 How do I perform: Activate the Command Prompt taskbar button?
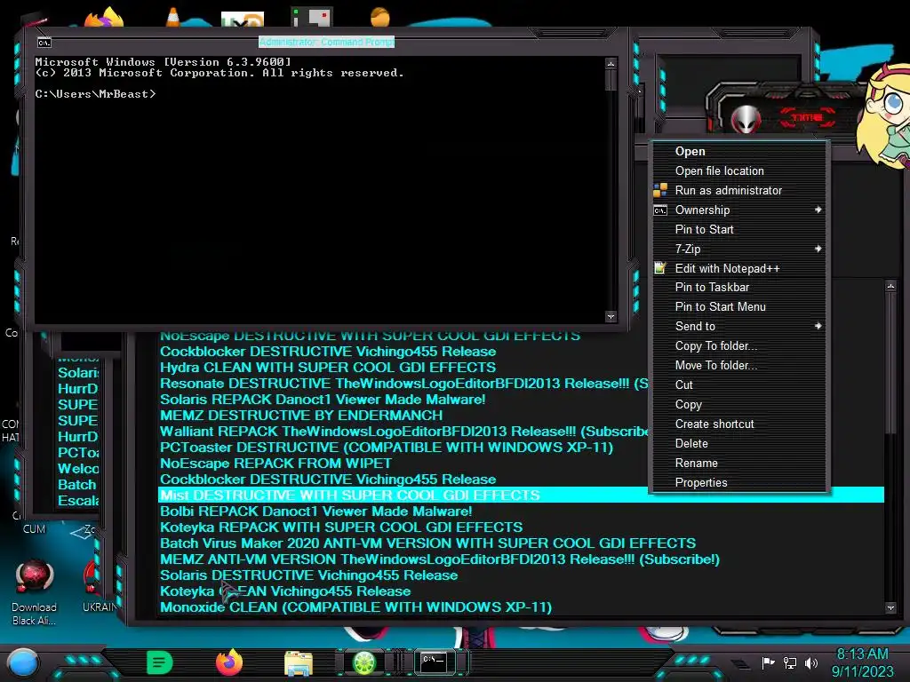pyautogui.click(x=434, y=662)
